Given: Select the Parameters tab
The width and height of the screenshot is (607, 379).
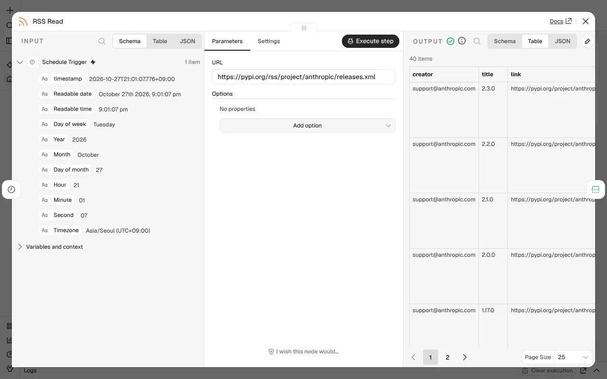Looking at the screenshot, I should 227,41.
